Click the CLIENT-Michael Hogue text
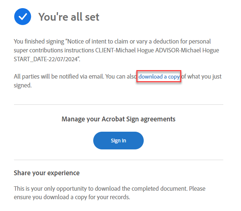 (125, 50)
